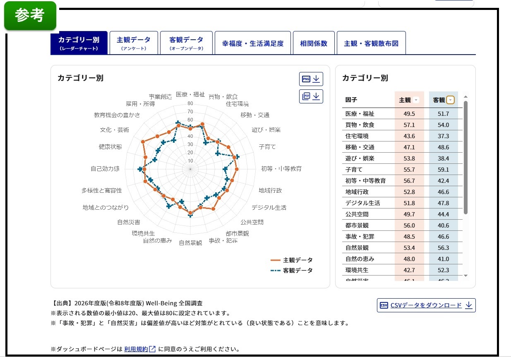This screenshot has width=511, height=357.
Task: Click the 自己効力感 label on the radar chart
Action: [105, 169]
